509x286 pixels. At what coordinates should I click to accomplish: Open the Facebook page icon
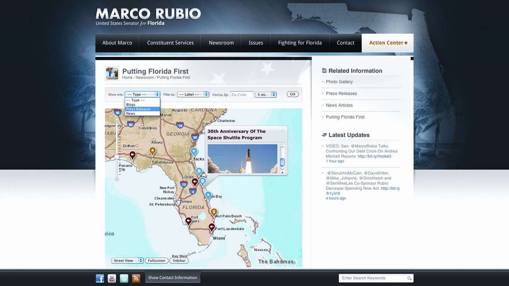click(x=100, y=278)
